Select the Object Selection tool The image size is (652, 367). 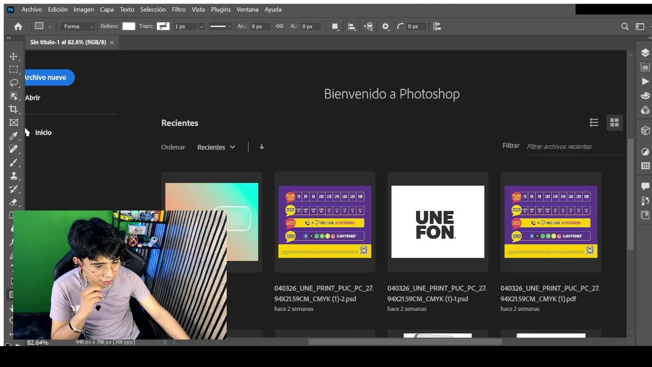pos(14,96)
